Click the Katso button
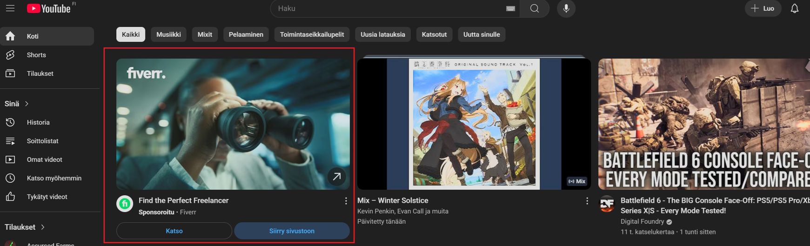The width and height of the screenshot is (810, 246). coord(174,231)
